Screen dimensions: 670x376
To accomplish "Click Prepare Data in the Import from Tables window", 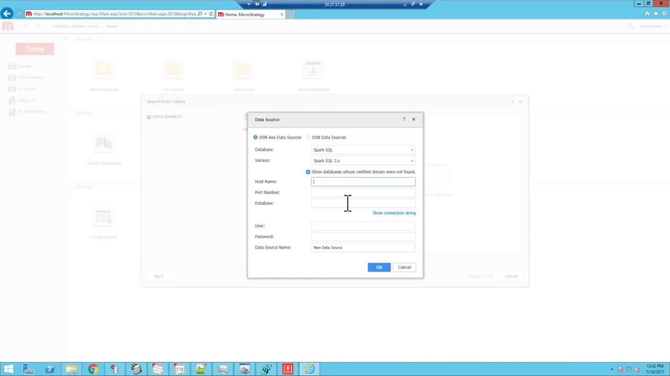I will coord(481,276).
